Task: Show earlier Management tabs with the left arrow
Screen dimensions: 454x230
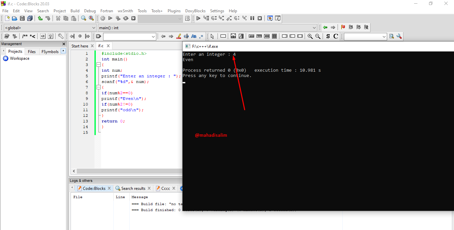Action: point(3,51)
